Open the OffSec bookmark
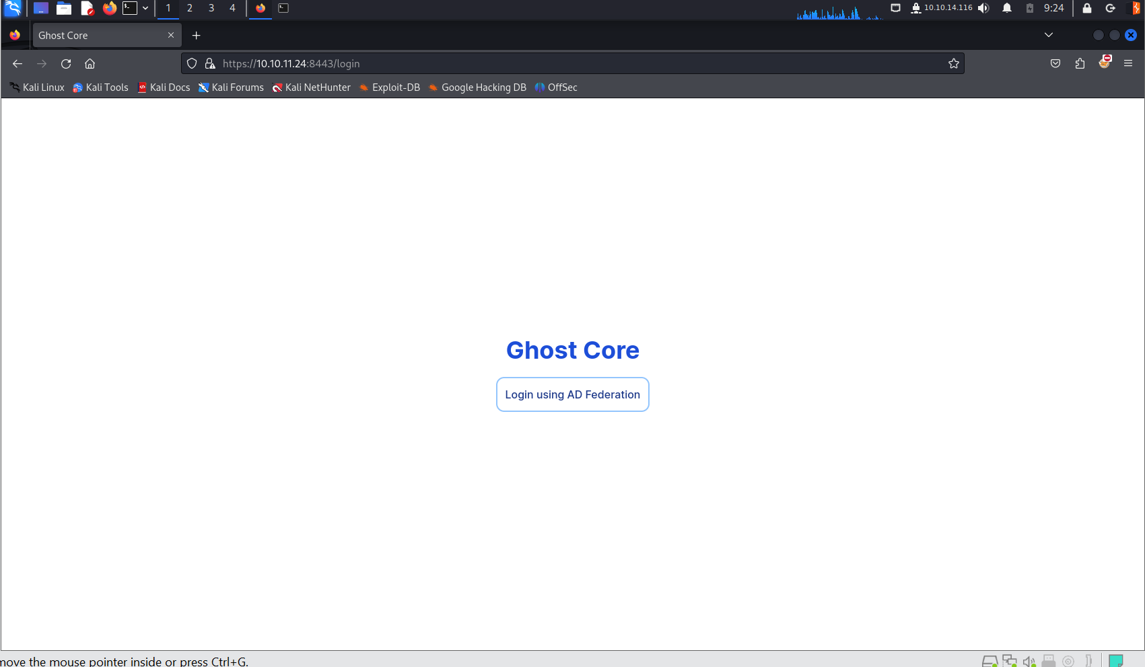Screen dimensions: 1145x667 click(x=556, y=87)
